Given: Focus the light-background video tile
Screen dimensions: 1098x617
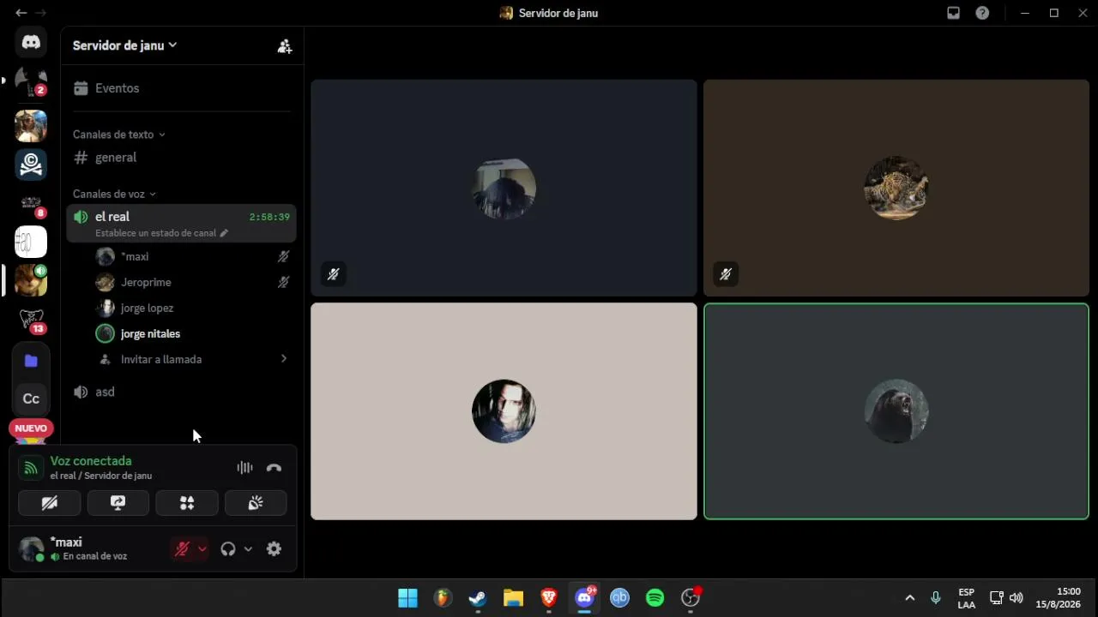Looking at the screenshot, I should 504,411.
